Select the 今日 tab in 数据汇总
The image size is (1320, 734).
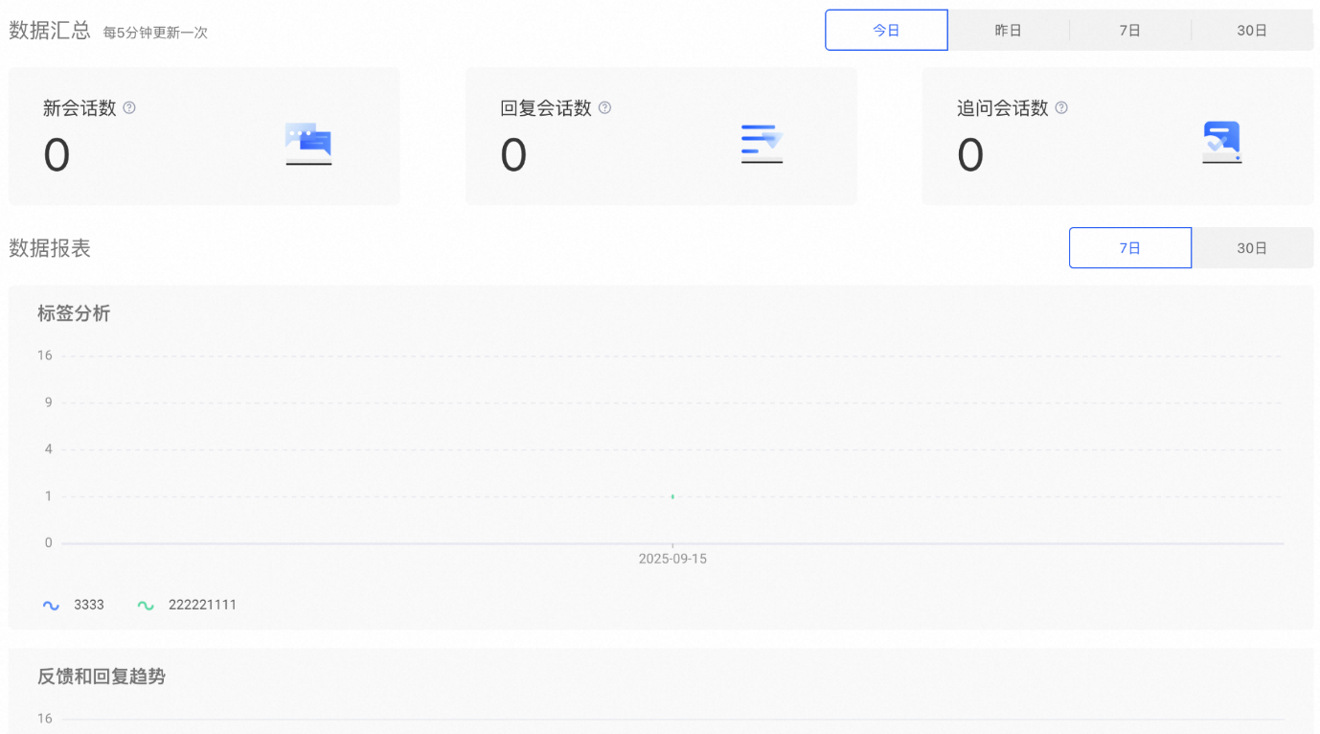click(886, 30)
